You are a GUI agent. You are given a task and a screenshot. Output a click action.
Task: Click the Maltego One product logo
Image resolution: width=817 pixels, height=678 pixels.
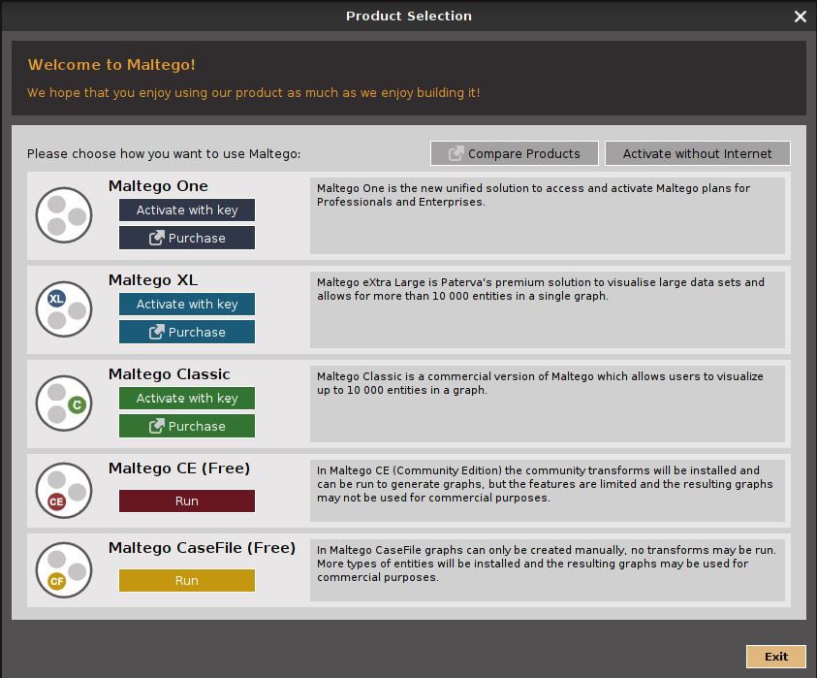click(x=64, y=215)
